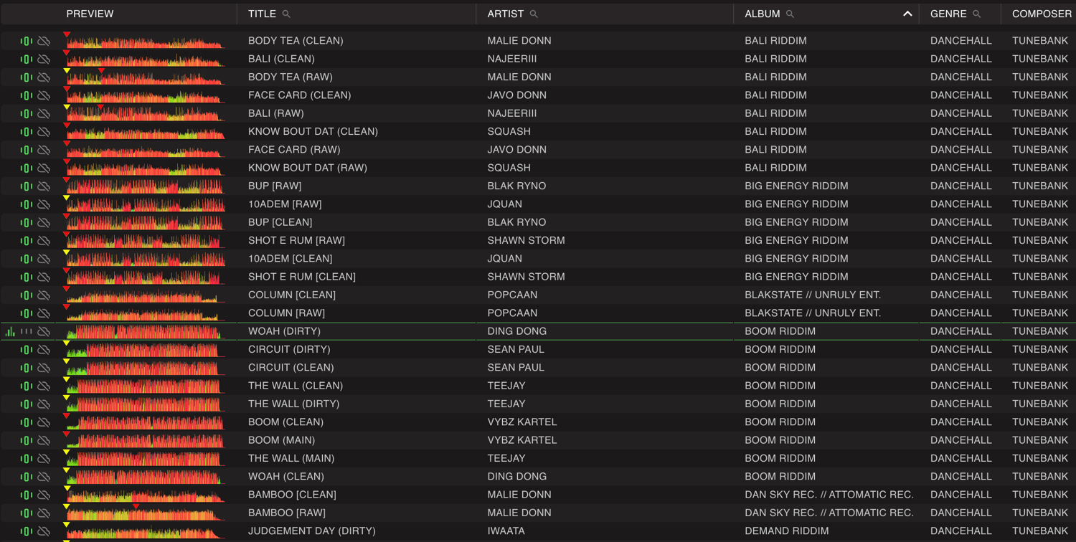Click the gray analysis icon in the WOAH (DIRTY) row
This screenshot has height=542, width=1076.
pos(27,331)
